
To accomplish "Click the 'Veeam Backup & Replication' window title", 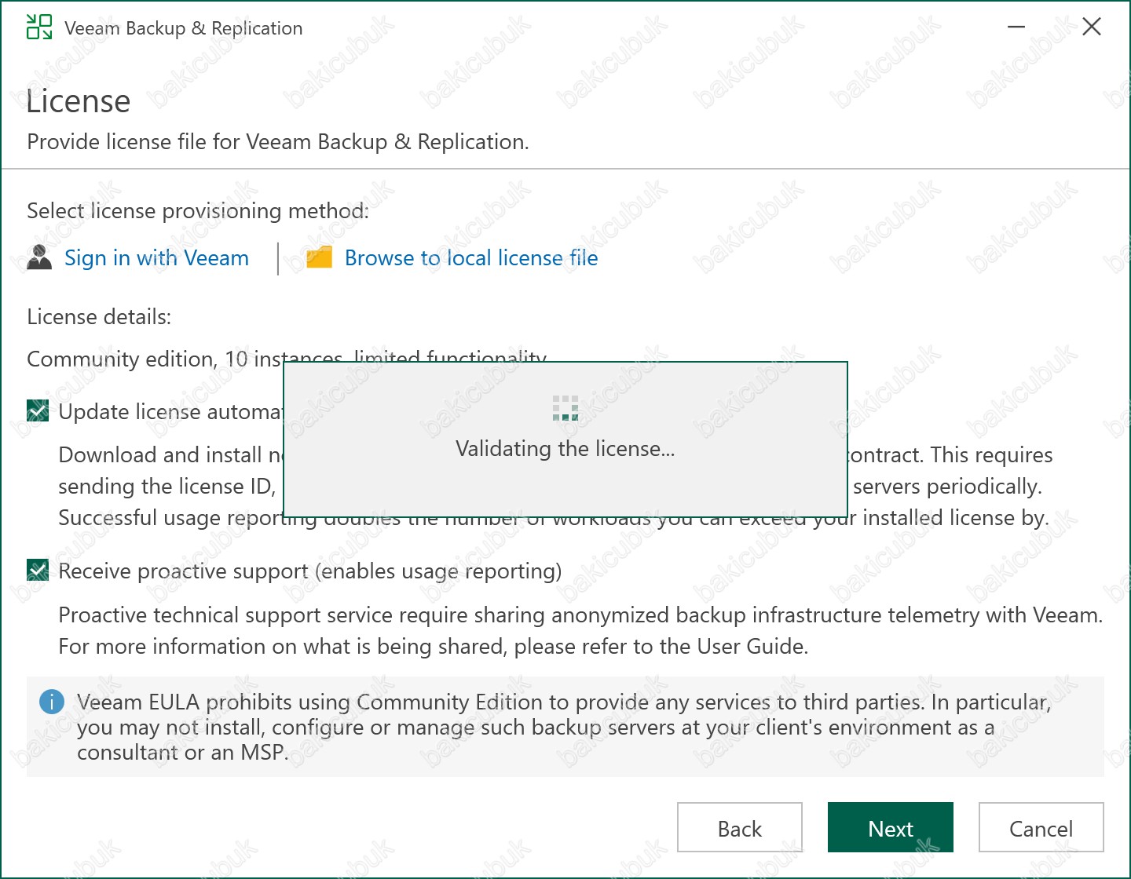I will click(x=183, y=28).
